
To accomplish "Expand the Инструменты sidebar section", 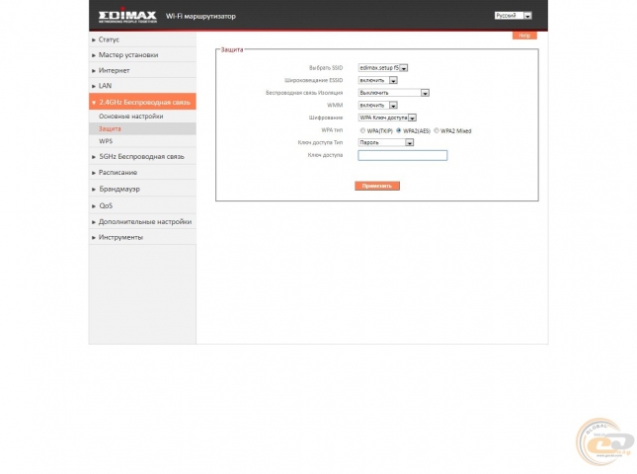I will (x=142, y=237).
